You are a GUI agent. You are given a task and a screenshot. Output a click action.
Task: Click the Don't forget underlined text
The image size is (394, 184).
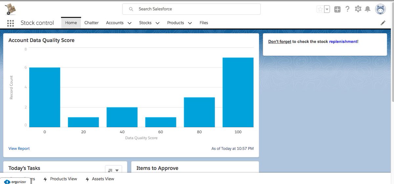(x=280, y=42)
